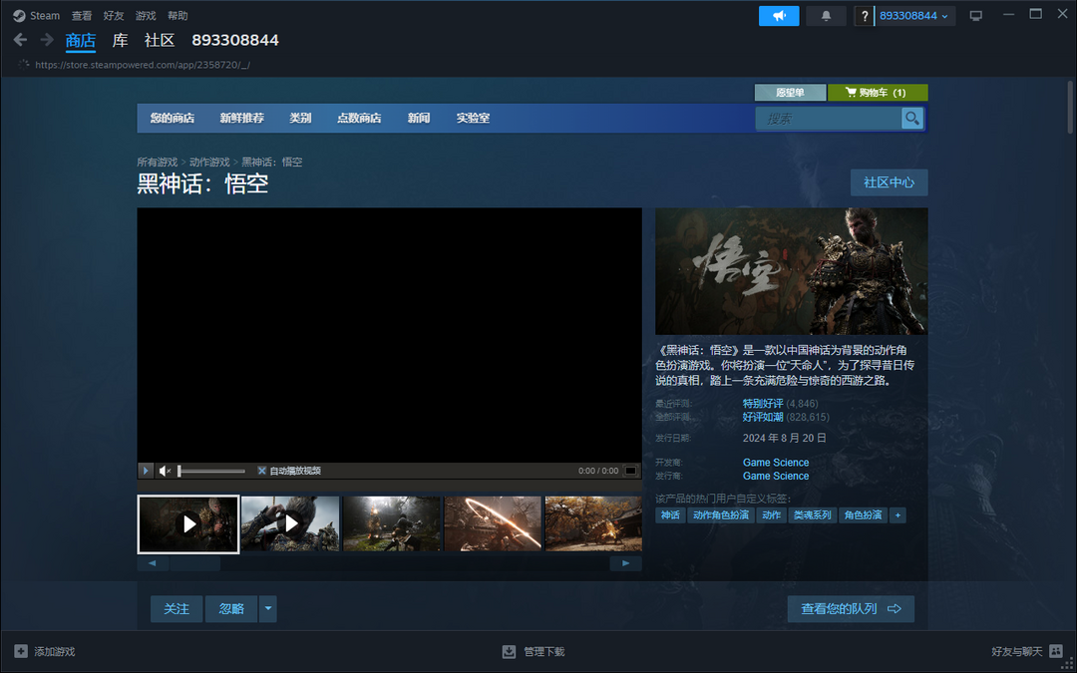The width and height of the screenshot is (1077, 673).
Task: Click the main video player area
Action: pos(390,335)
